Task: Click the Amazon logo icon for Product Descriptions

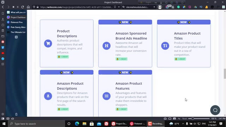Action: coord(48,96)
